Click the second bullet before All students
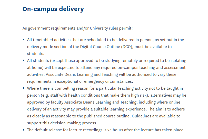This screenshot has width=208, height=139. click(24, 60)
